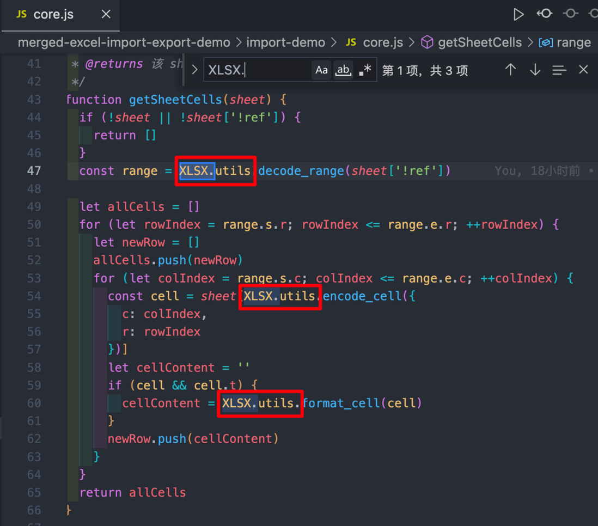598x526 pixels.
Task: Click the getSheetCells breadcrumb item
Action: click(479, 42)
